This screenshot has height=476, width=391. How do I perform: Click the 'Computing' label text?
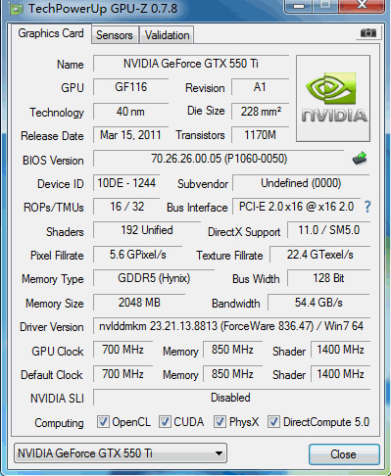tap(59, 423)
